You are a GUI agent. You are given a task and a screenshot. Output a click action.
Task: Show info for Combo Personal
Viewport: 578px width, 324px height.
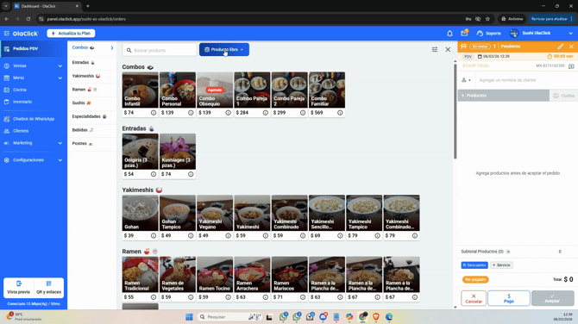(x=191, y=113)
